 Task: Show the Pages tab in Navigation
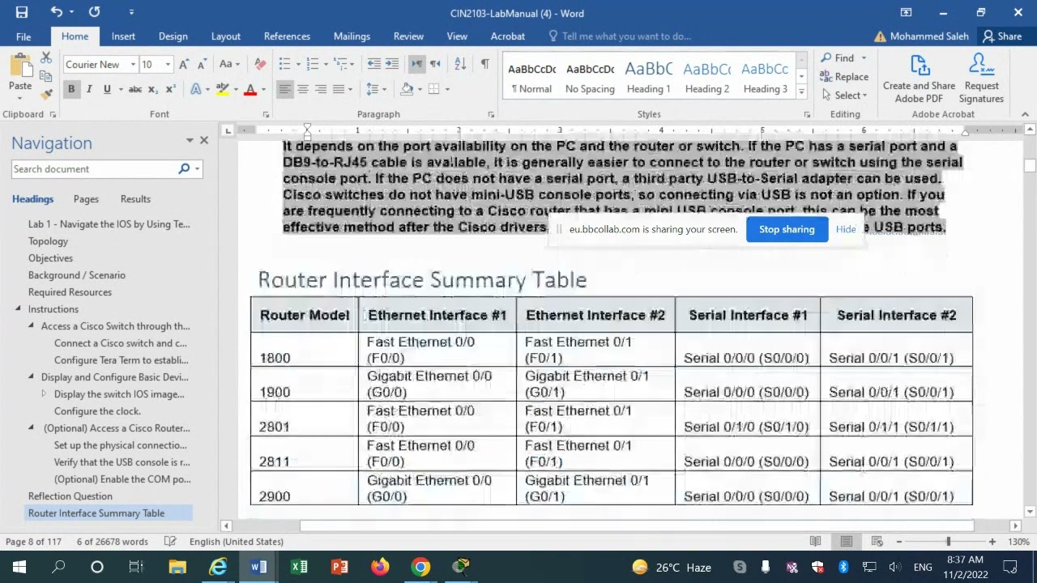coord(86,198)
